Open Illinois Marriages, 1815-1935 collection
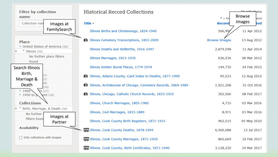 point(113,58)
